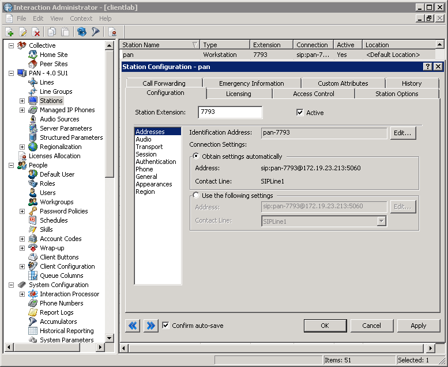Click the Delete item toolbar icon
This screenshot has height=367, width=448.
(36, 32)
